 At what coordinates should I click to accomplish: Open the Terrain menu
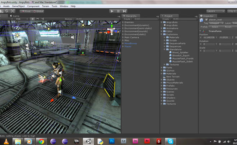point(46,6)
